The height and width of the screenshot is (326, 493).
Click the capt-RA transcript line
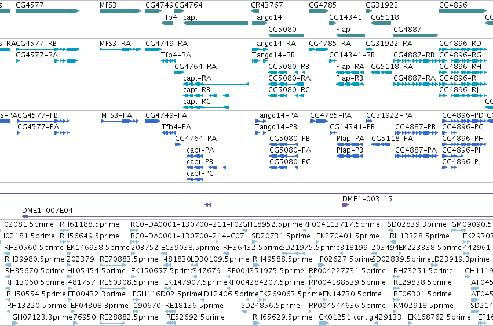coord(216,84)
